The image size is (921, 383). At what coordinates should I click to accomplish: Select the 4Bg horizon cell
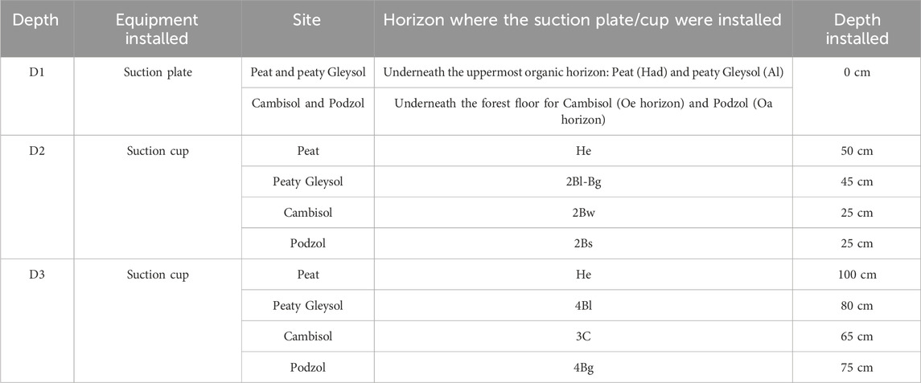tap(583, 368)
